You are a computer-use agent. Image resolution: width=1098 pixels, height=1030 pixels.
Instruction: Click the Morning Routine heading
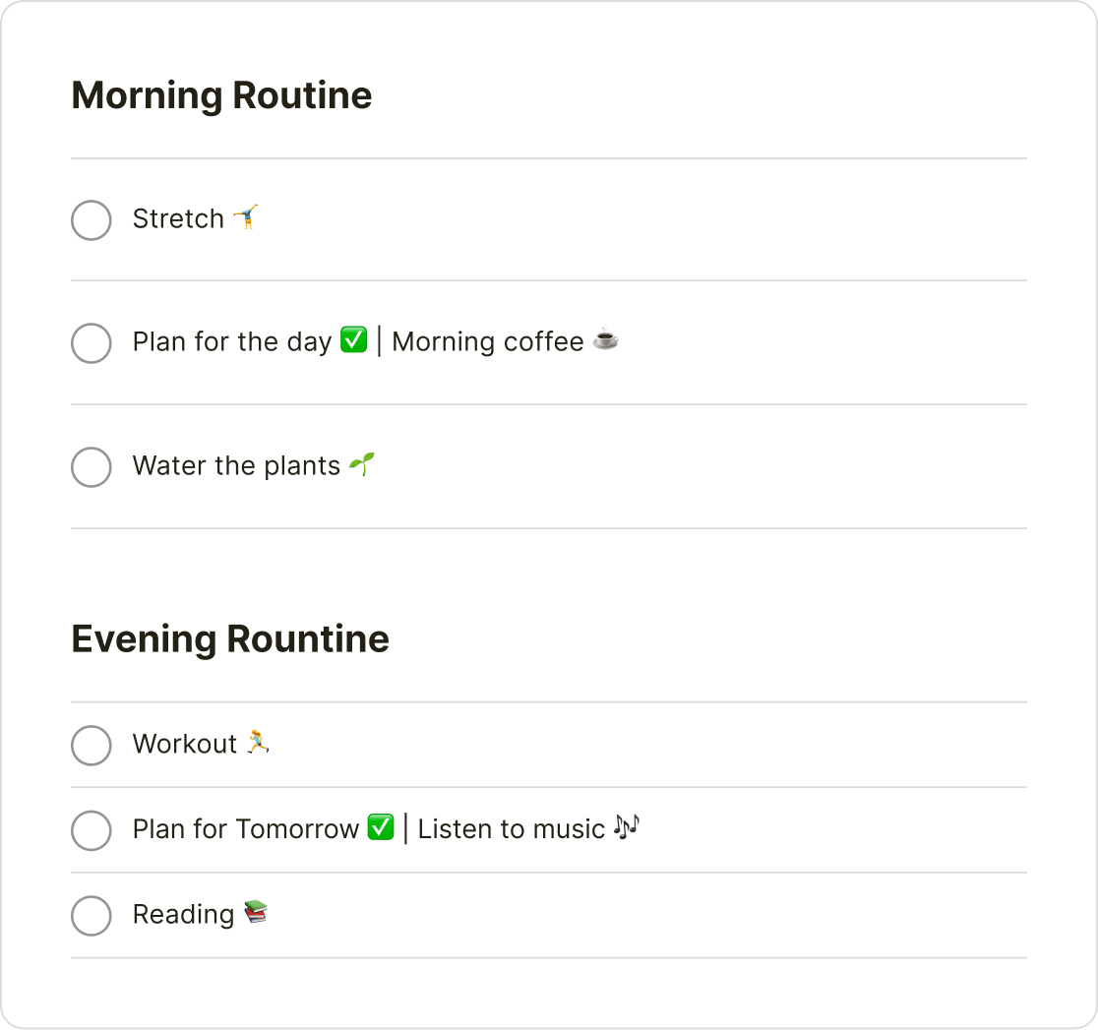220,95
